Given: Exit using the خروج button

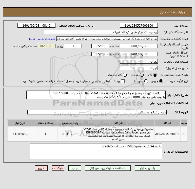Looking at the screenshot, I should point(41,168).
